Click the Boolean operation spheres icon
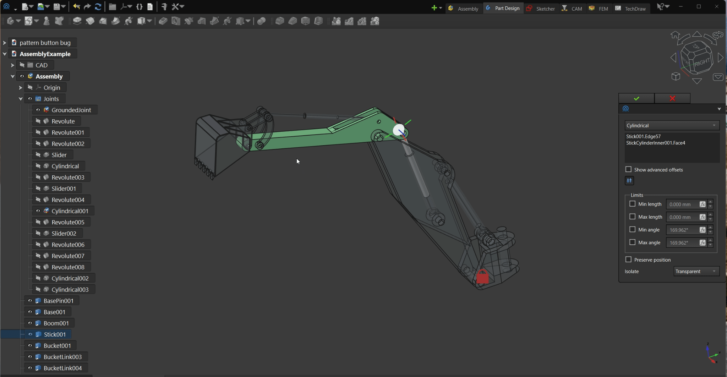Viewport: 727px width, 377px height. click(261, 21)
